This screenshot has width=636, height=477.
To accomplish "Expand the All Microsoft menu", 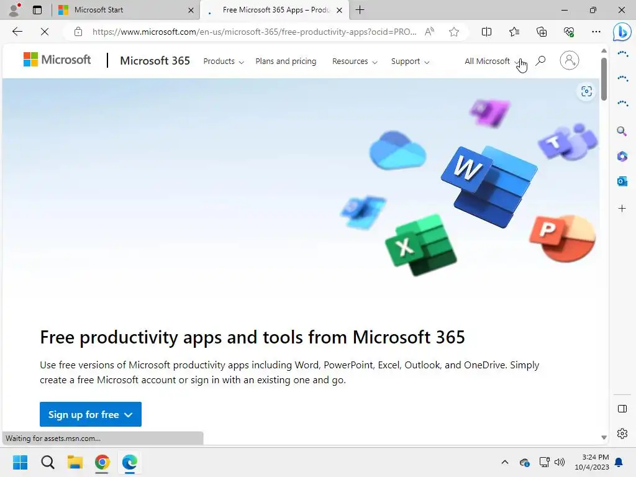I will pos(493,61).
